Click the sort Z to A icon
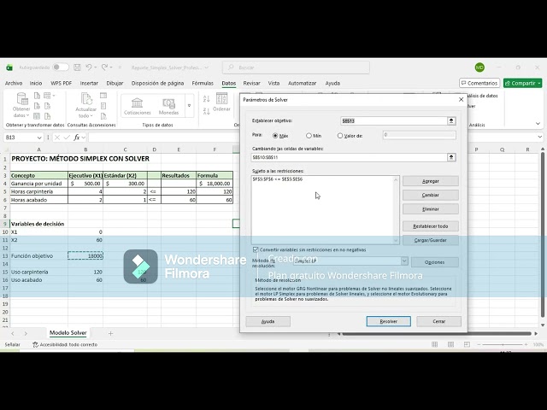 (x=207, y=111)
